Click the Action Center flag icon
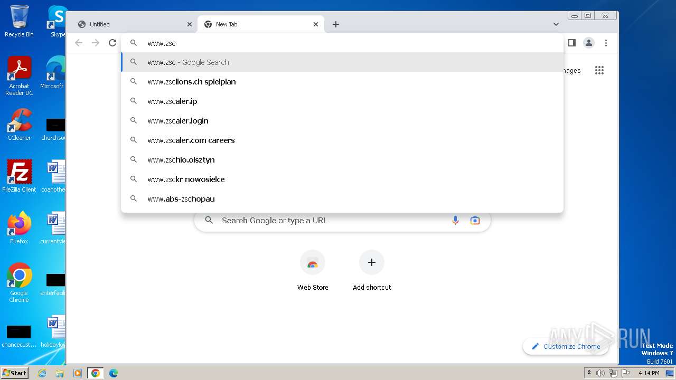The image size is (676, 380). [626, 373]
